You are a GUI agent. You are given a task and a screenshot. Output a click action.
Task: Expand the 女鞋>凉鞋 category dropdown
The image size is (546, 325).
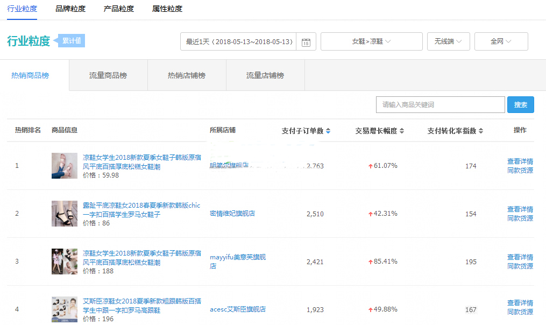click(371, 41)
